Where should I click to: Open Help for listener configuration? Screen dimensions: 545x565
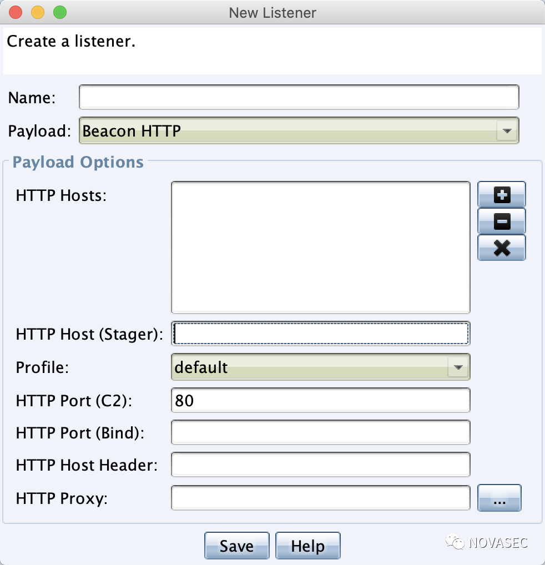307,546
